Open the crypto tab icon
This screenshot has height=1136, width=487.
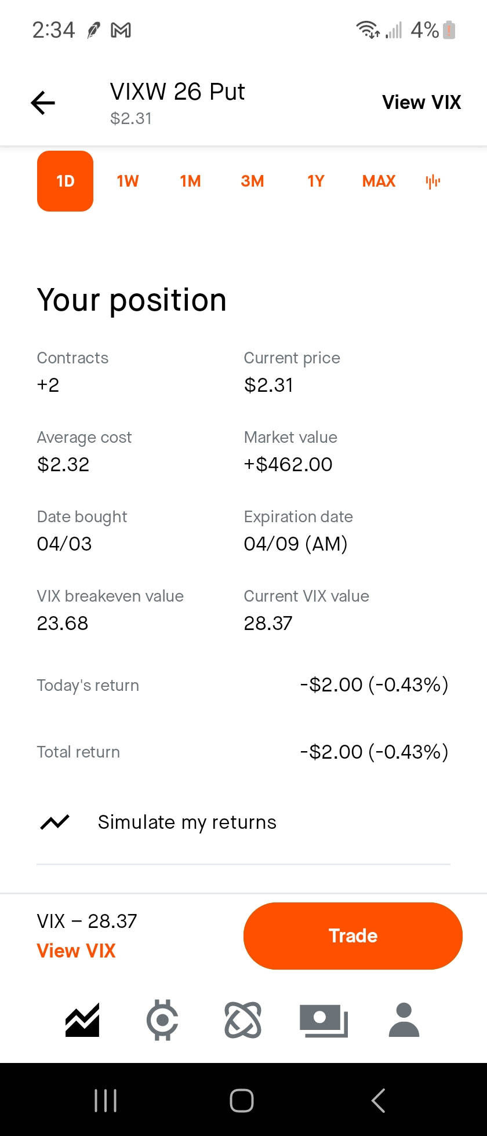click(162, 1020)
